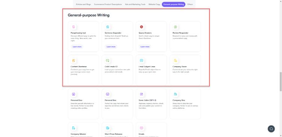The image size is (282, 137).
Task: Go to the Others tab
Action: click(x=190, y=4)
